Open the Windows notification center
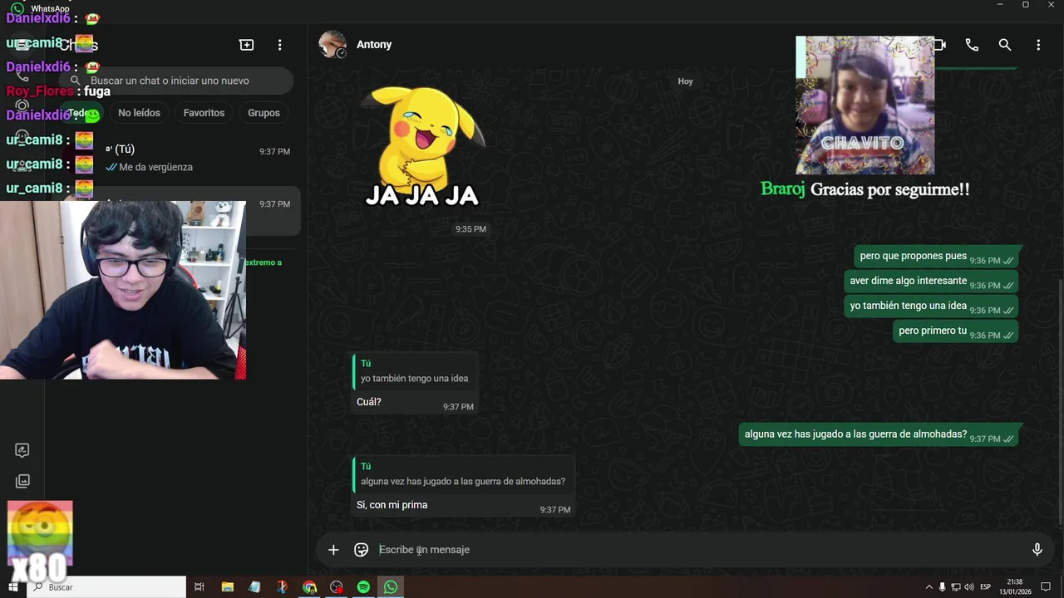This screenshot has height=598, width=1064. (x=1046, y=587)
